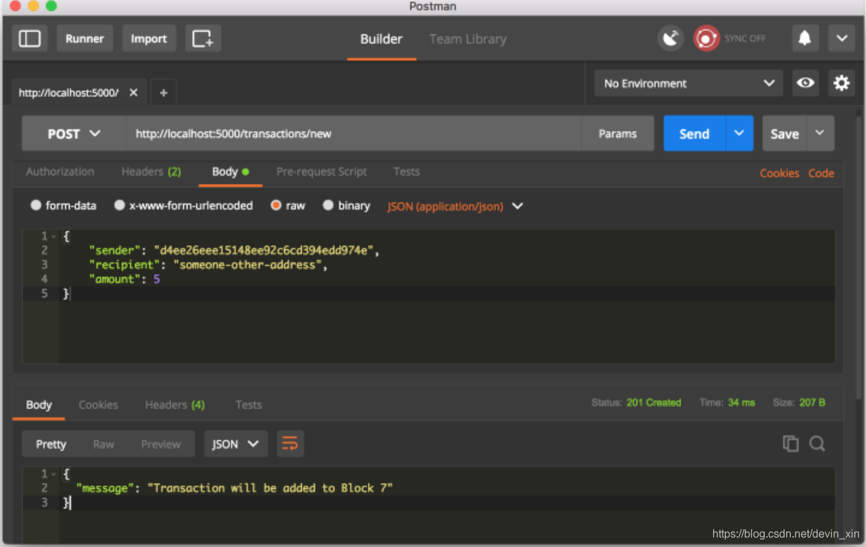Click the Runner button
Viewport: 866px width, 547px height.
[x=85, y=39]
